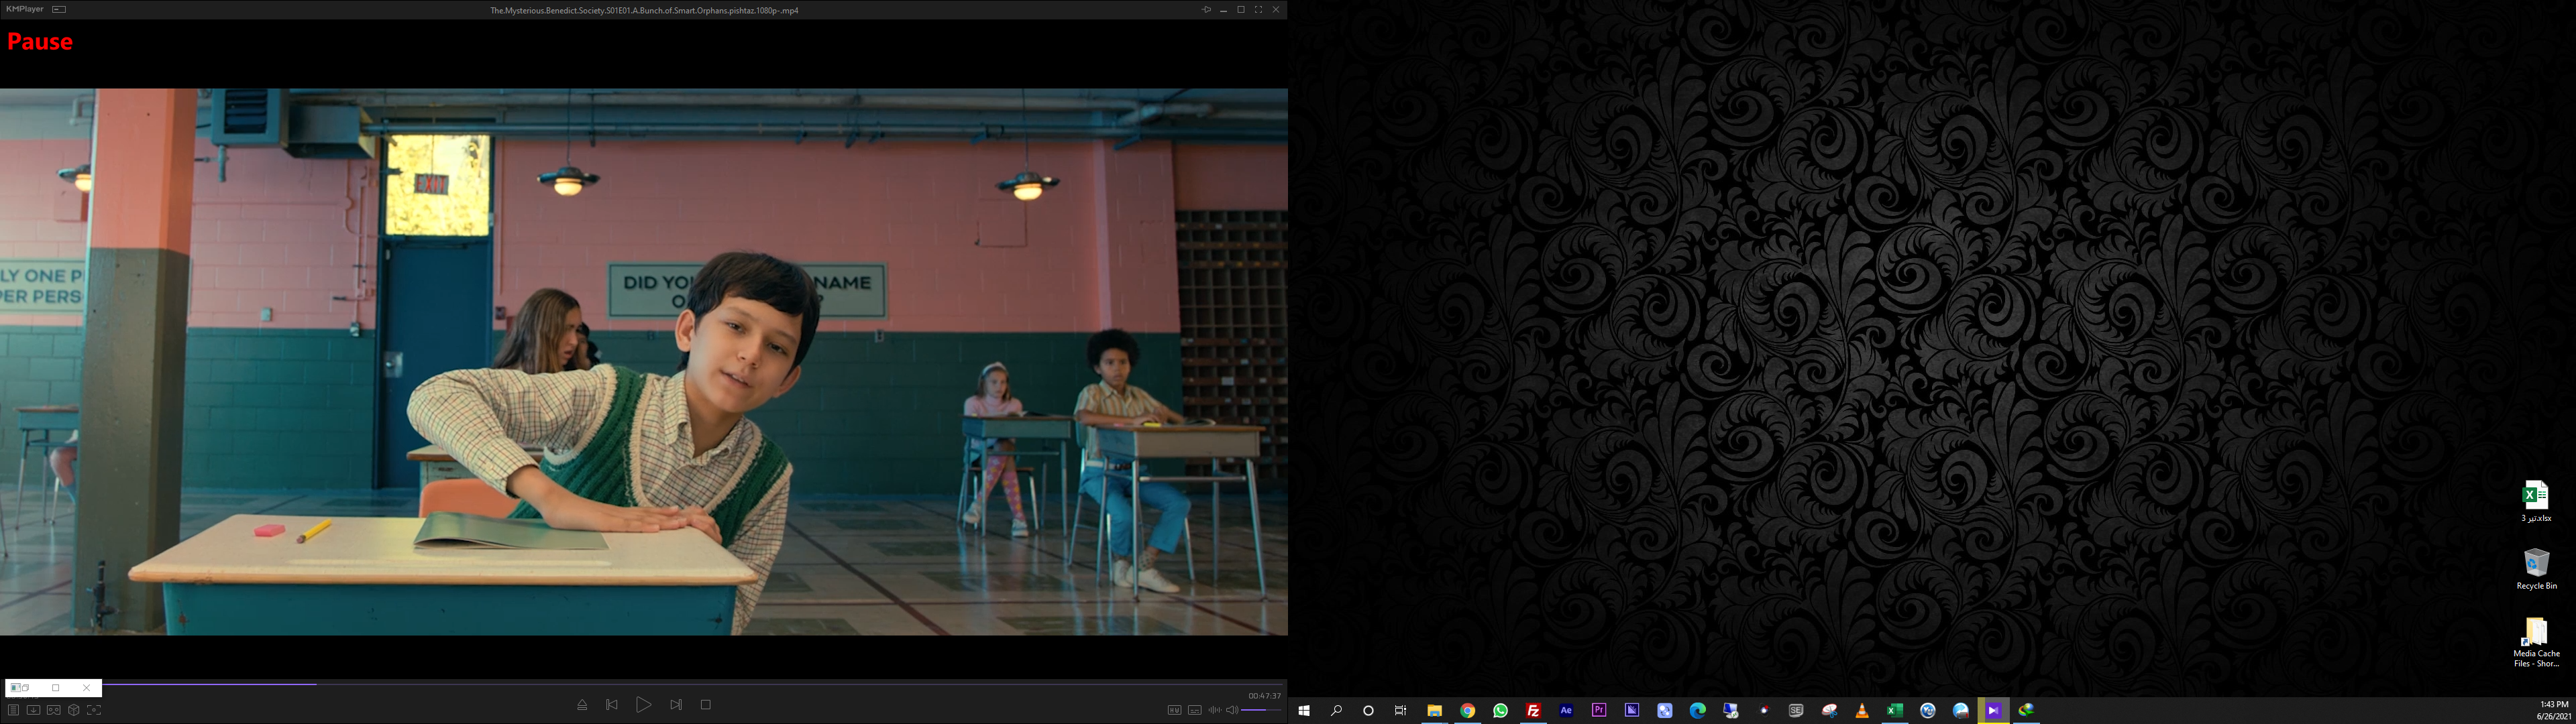Open the subtitle settings icon

click(1194, 710)
